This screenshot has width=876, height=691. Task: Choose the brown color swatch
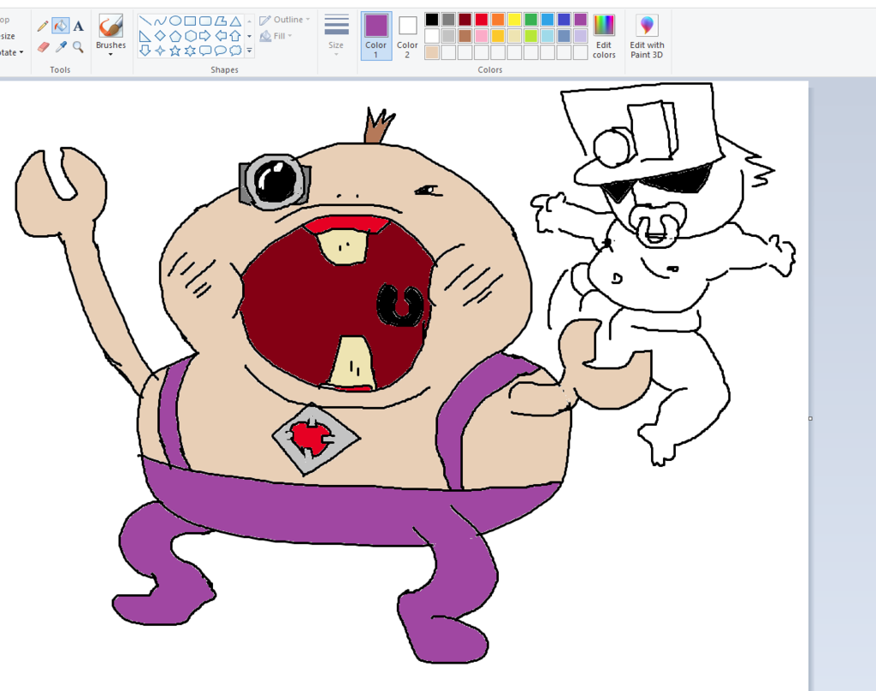click(465, 36)
